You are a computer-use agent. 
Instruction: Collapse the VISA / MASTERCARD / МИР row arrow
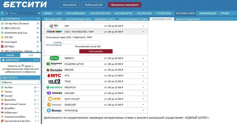click(143, 32)
